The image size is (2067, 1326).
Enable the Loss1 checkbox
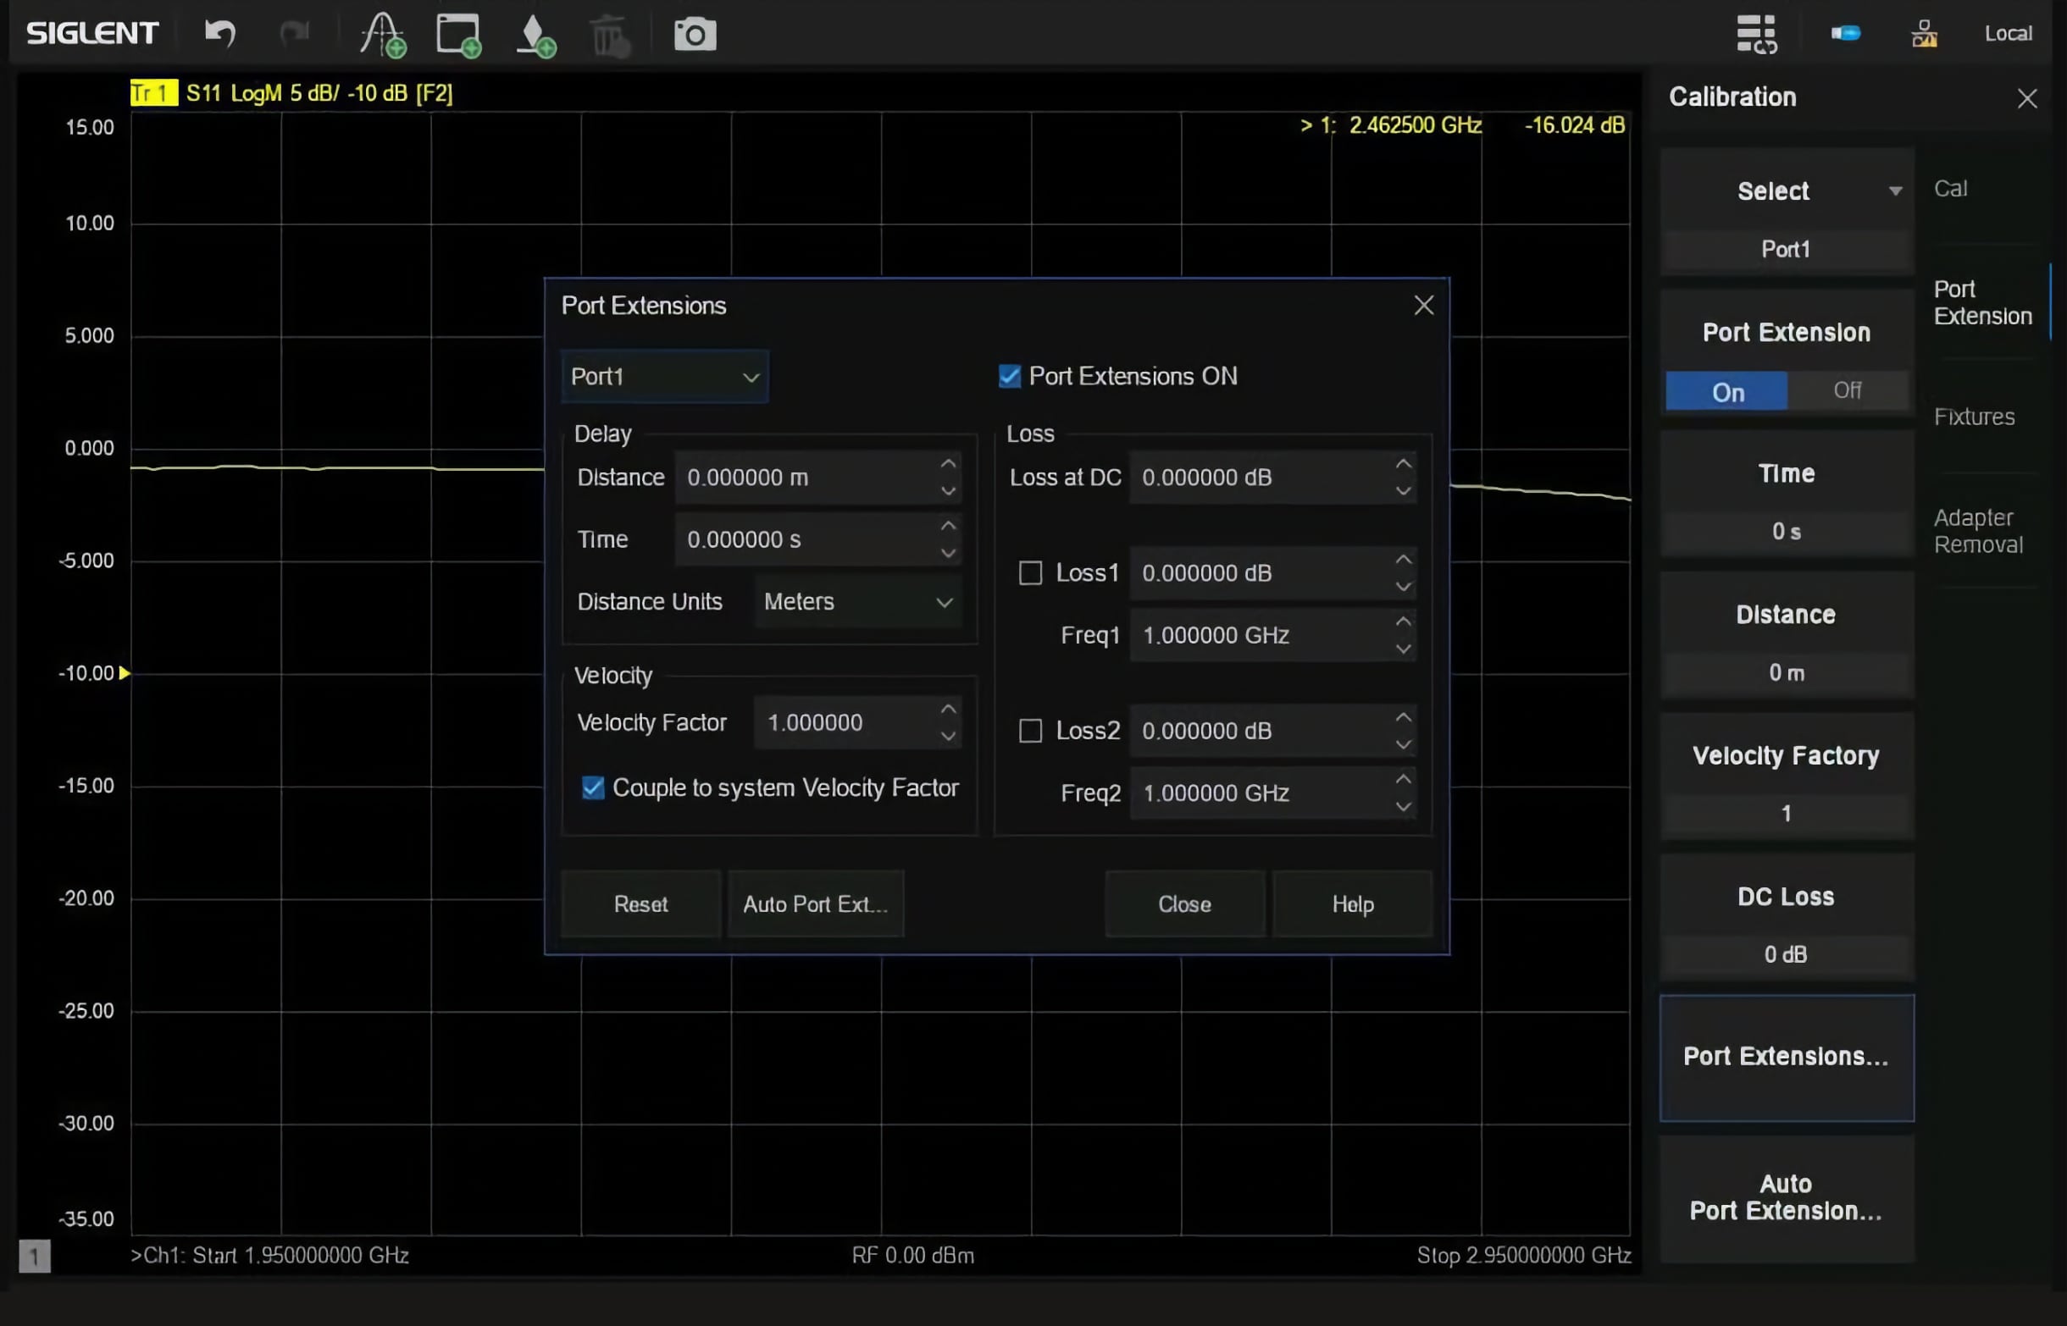(1030, 572)
